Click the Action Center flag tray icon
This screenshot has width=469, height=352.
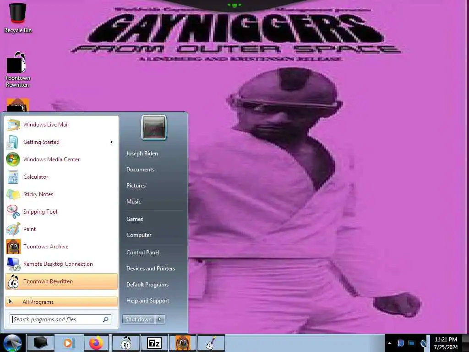click(x=400, y=343)
